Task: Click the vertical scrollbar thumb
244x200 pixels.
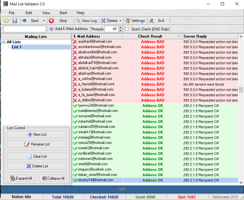Action: click(241, 90)
